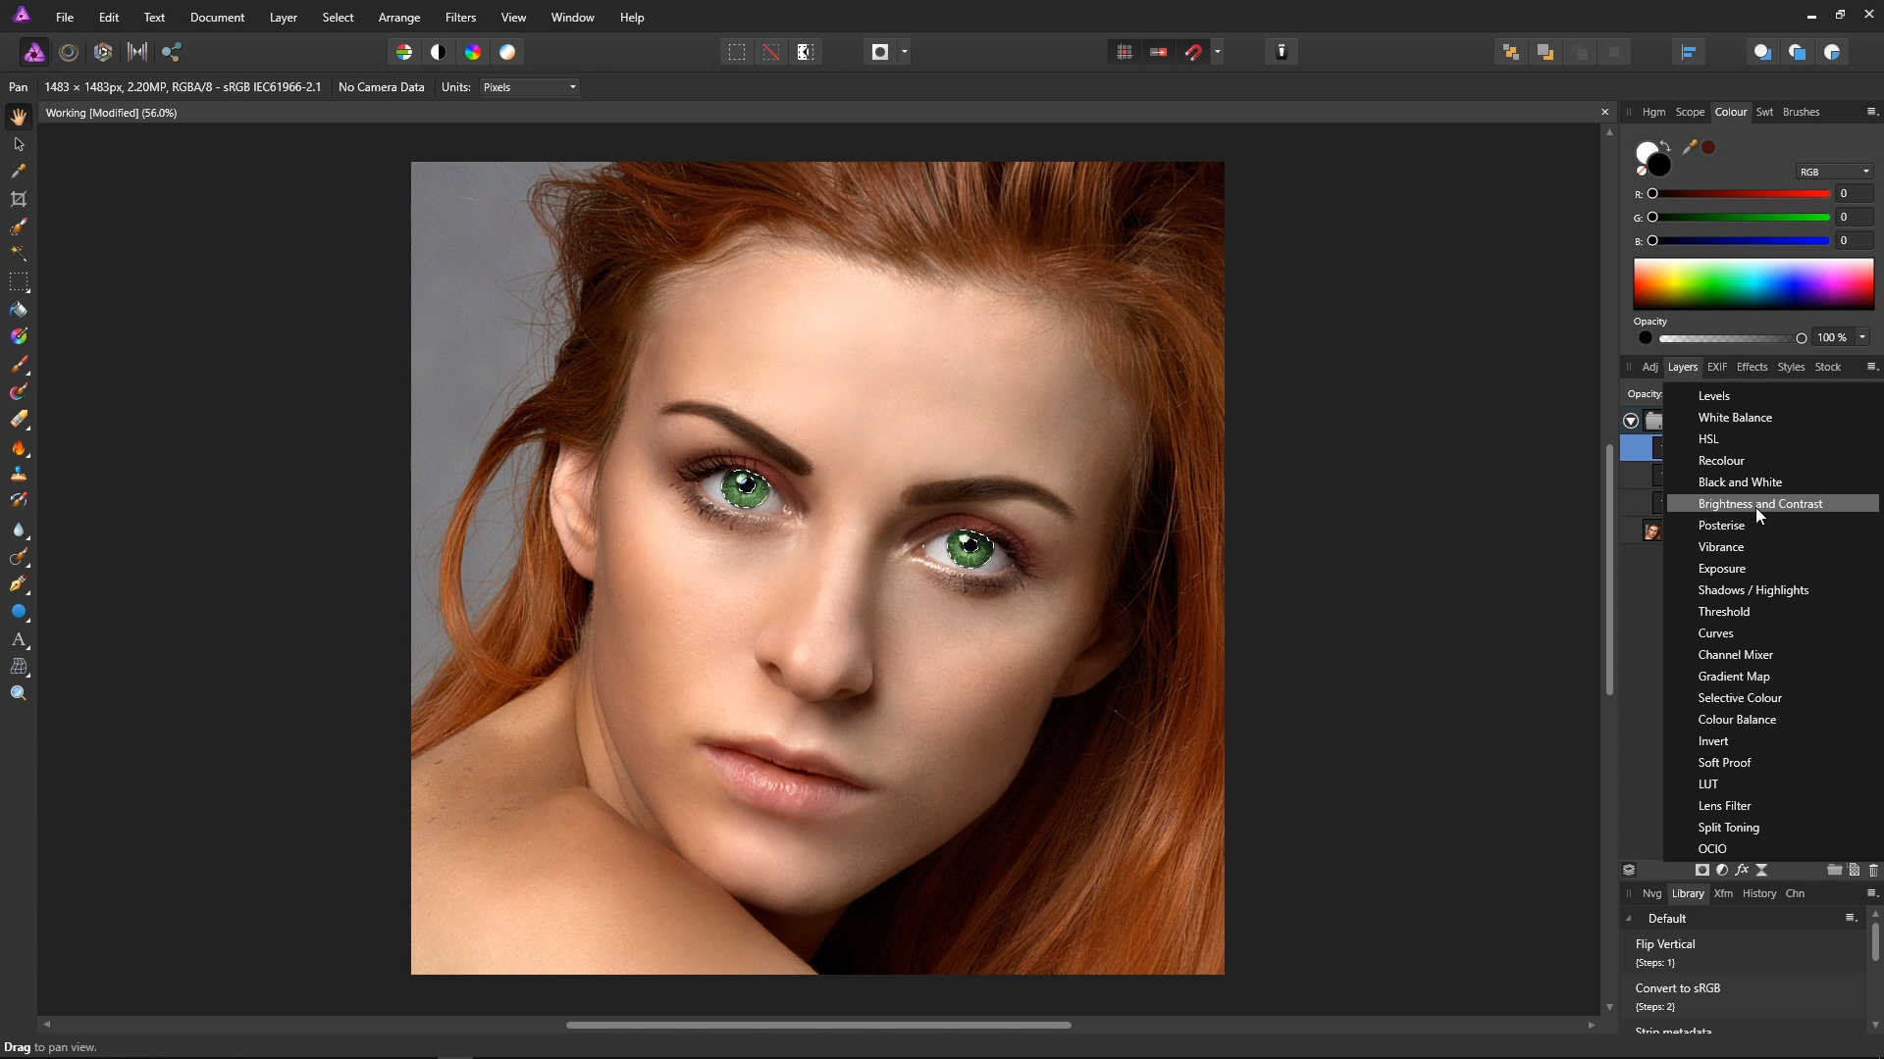Delete layer using trash icon

coord(1873,870)
